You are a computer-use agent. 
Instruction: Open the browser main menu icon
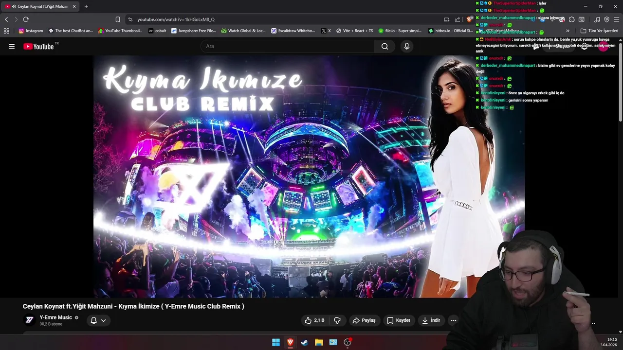click(617, 19)
